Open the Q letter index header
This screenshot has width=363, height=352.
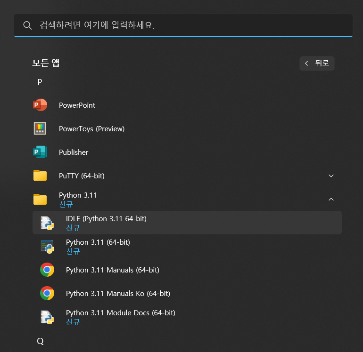[x=40, y=341]
